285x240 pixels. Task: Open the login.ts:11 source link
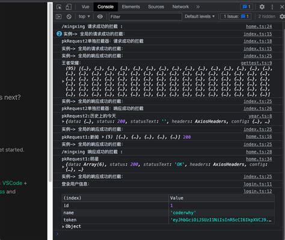(258, 184)
